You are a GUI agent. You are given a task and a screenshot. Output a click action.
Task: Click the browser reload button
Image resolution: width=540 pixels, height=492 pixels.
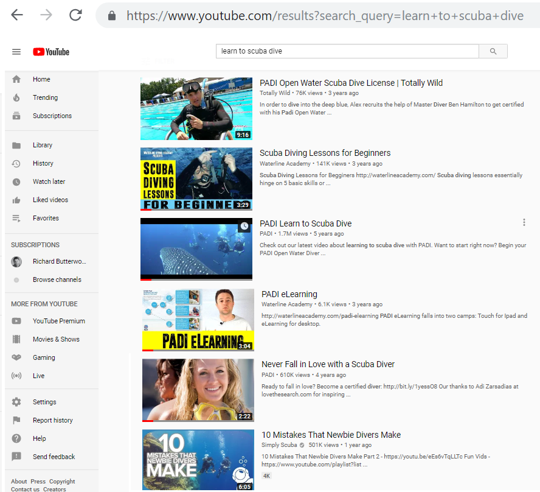click(x=75, y=15)
